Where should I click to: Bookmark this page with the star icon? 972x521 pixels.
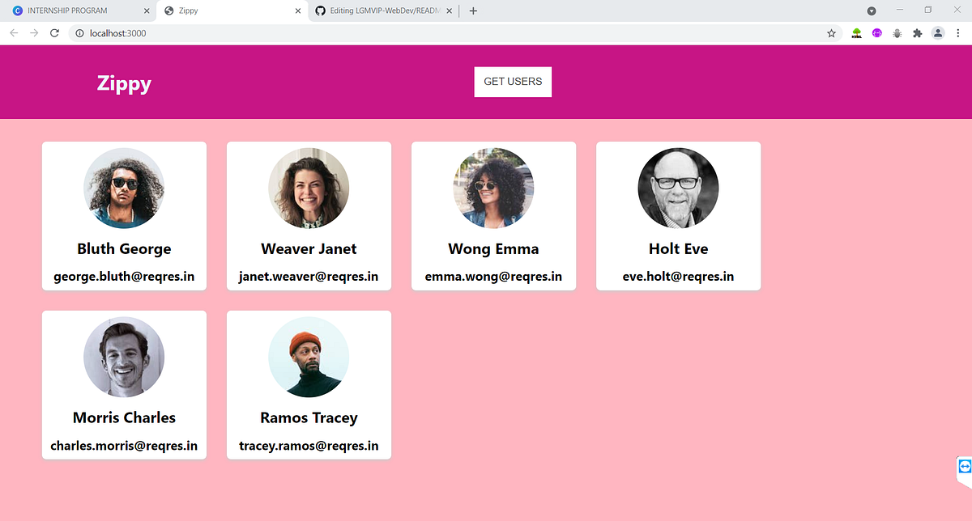831,33
